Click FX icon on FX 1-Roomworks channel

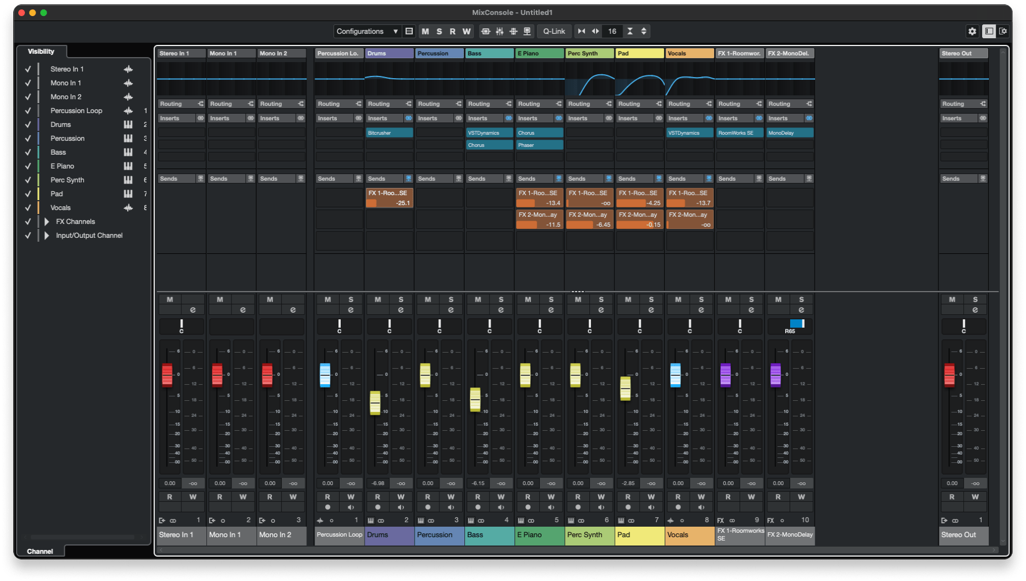coord(721,521)
